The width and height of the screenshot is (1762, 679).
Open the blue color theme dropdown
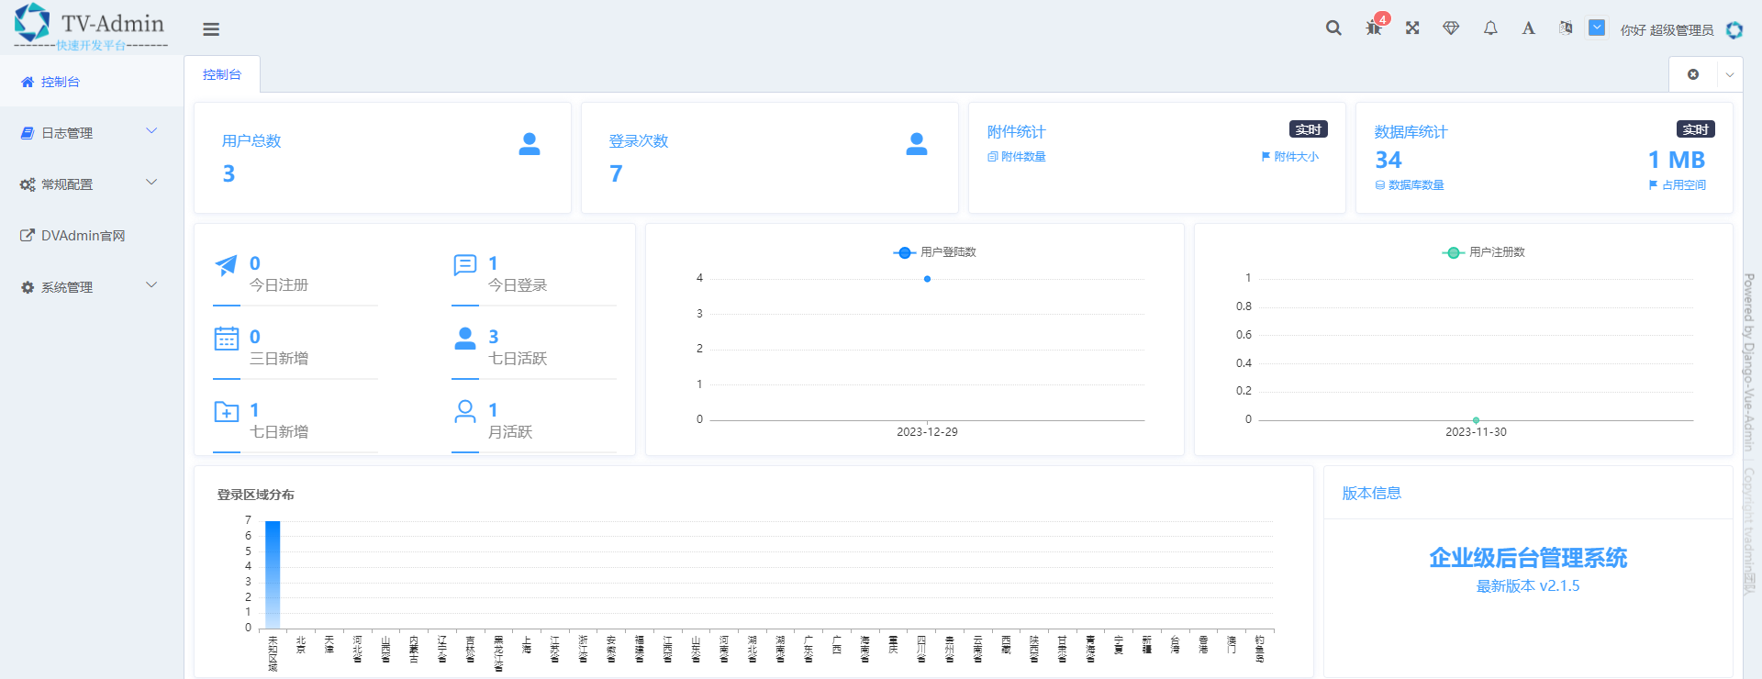click(1597, 28)
